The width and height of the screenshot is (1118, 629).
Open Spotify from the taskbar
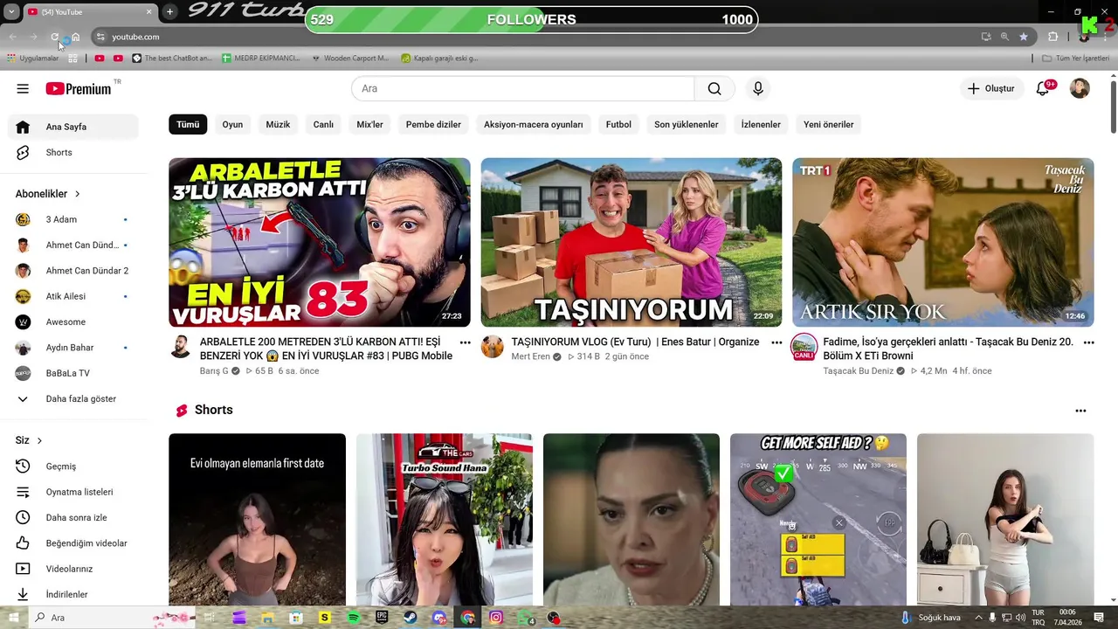(x=353, y=618)
